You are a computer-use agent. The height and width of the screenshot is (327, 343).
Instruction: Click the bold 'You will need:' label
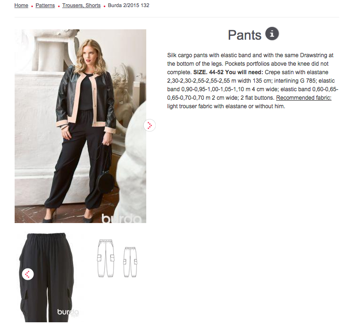[244, 72]
